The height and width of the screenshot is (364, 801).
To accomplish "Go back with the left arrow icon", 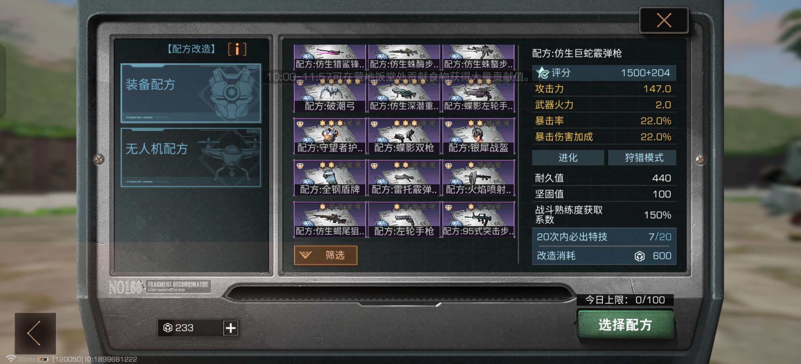I will pos(35,333).
